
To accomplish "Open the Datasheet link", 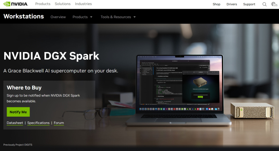I will click(15, 123).
